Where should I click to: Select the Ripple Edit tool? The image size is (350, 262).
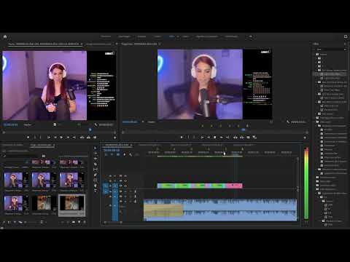[x=96, y=159]
